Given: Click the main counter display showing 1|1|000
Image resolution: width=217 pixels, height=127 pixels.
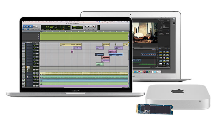Looking at the screenshot, I should 50,27.
